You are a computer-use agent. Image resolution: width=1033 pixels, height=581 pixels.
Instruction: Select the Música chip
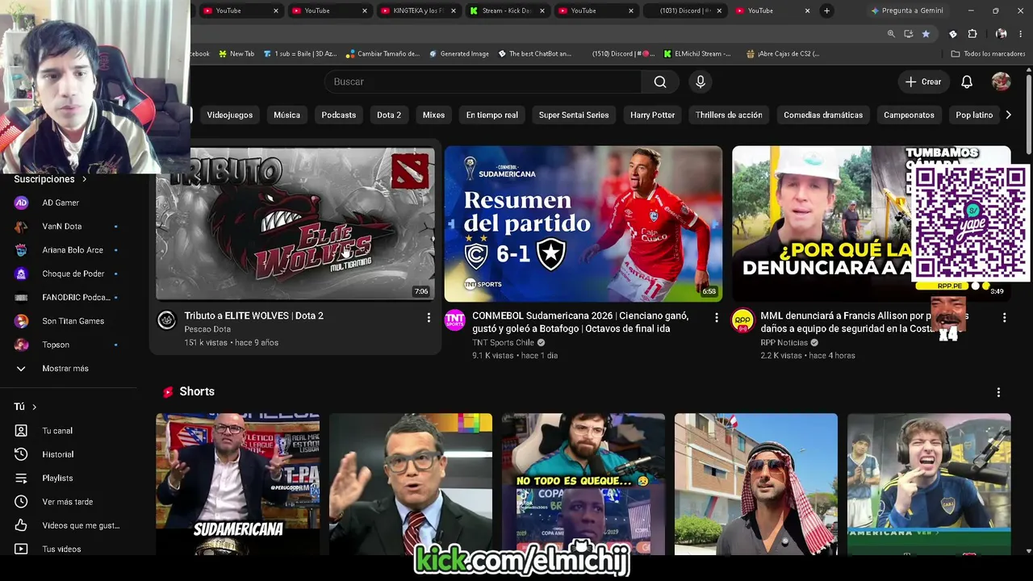point(286,115)
